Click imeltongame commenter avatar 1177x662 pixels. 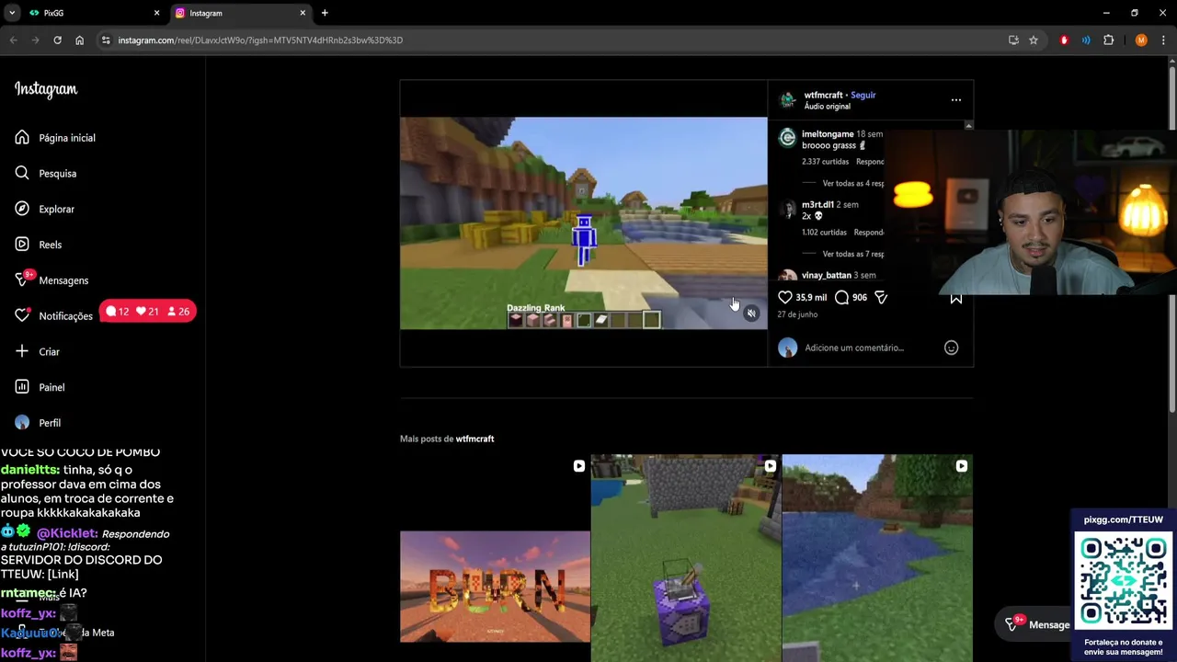(787, 138)
